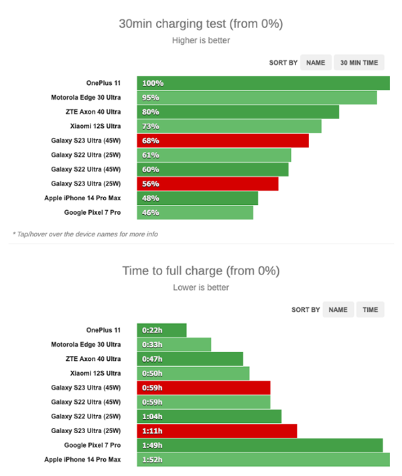Screen dimensions: 402x476
Task: Sort the full charge chart by Name
Action: [x=338, y=310]
